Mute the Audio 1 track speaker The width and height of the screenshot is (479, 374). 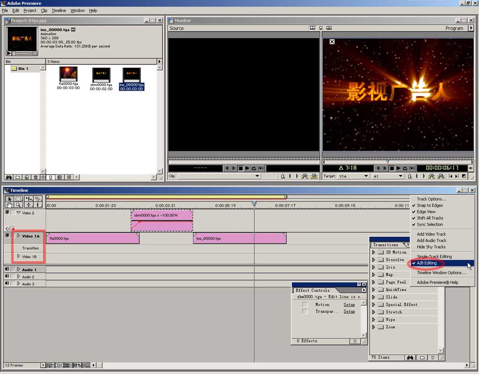point(7,269)
